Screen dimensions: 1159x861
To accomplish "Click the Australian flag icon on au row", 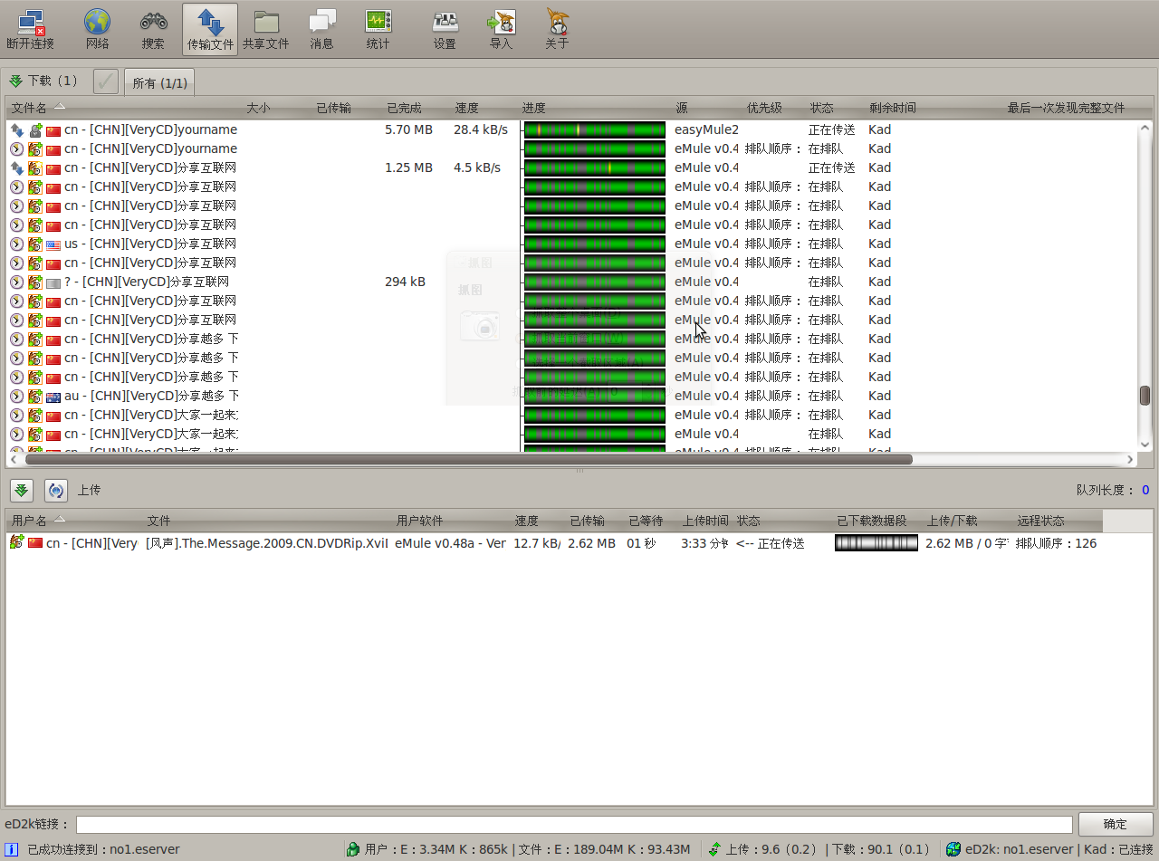I will [x=53, y=397].
